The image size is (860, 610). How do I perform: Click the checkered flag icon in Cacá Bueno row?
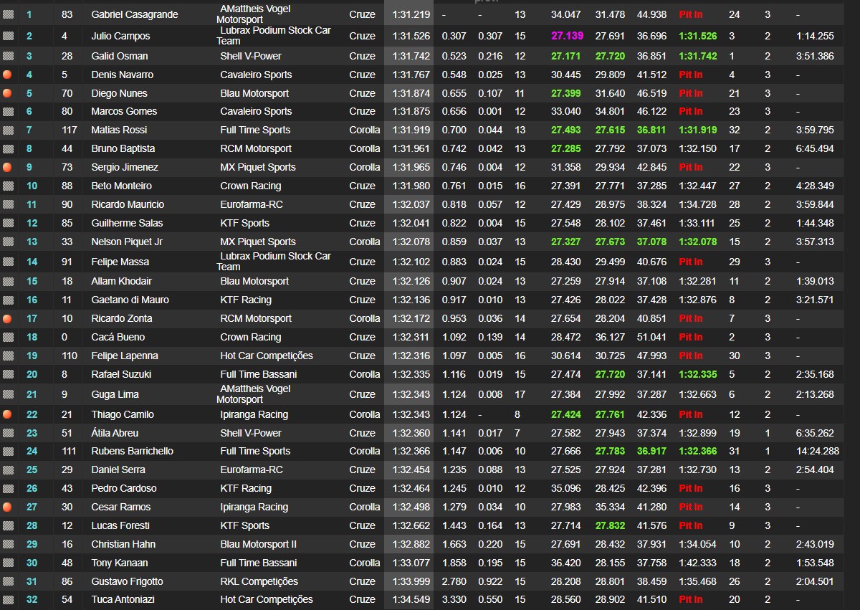(8, 337)
